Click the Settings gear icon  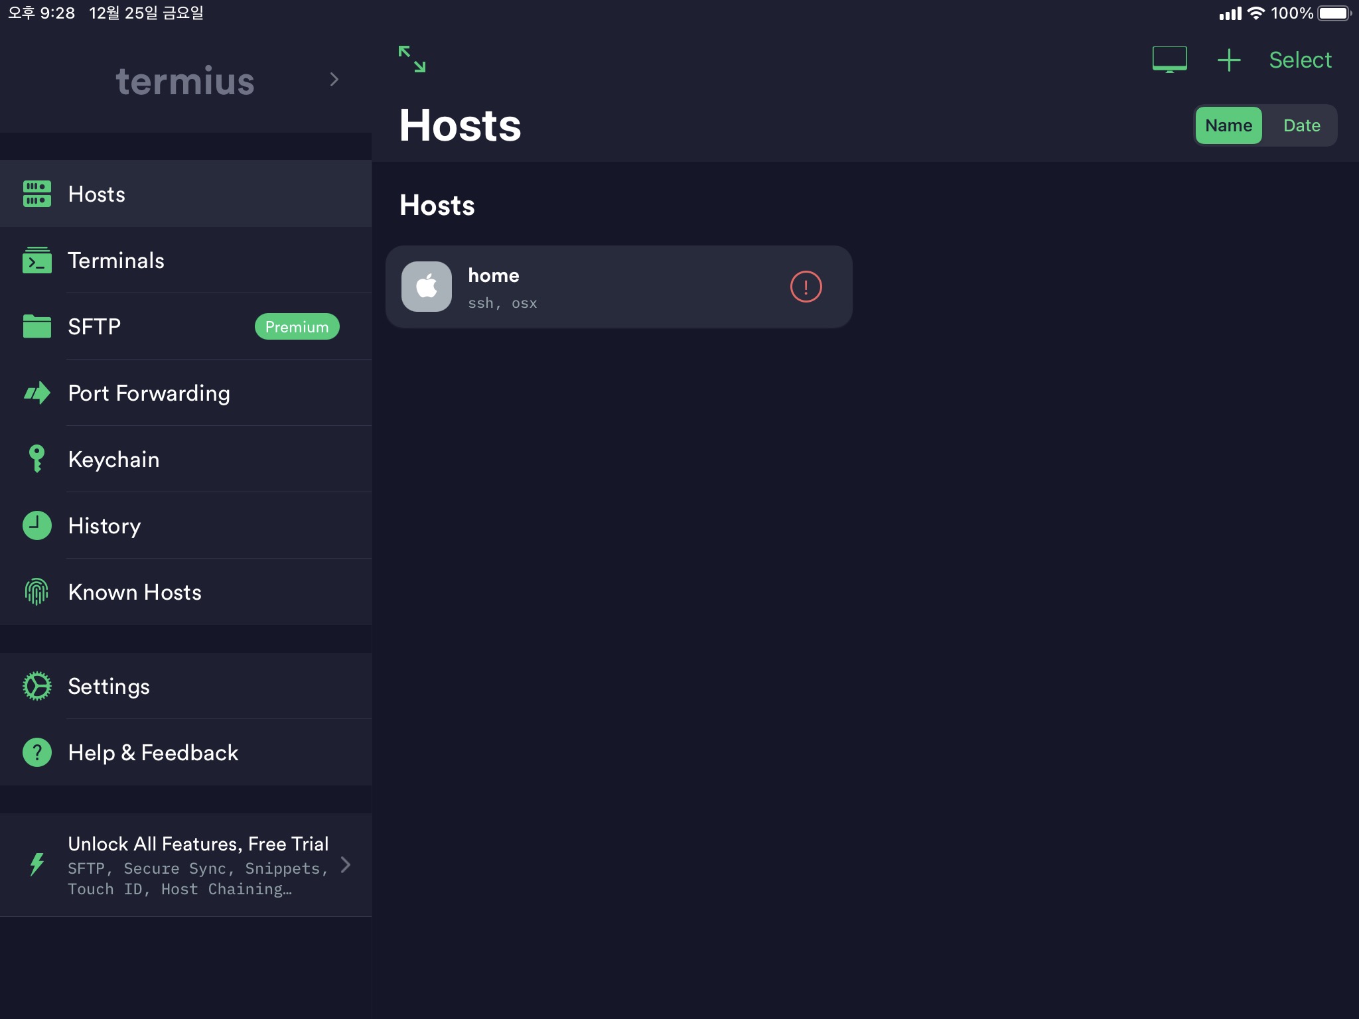pos(37,686)
